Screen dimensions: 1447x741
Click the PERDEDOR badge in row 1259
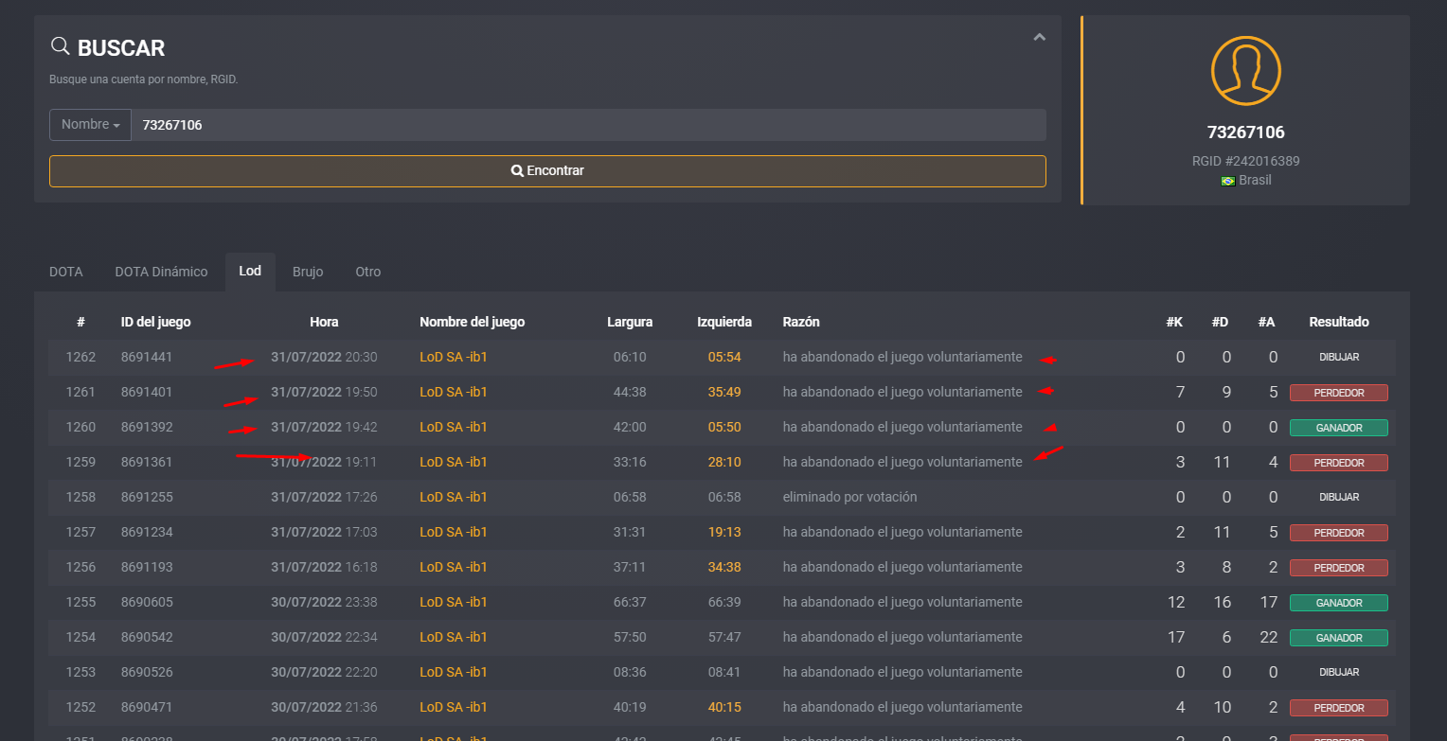tap(1339, 463)
